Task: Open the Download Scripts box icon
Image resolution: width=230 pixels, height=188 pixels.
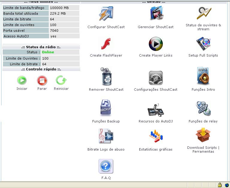Action: [x=203, y=135]
